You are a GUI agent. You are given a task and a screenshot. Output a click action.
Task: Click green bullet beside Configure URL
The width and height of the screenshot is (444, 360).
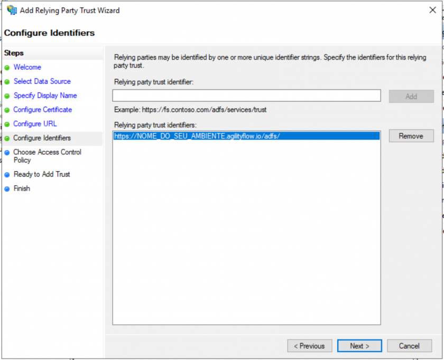7,124
